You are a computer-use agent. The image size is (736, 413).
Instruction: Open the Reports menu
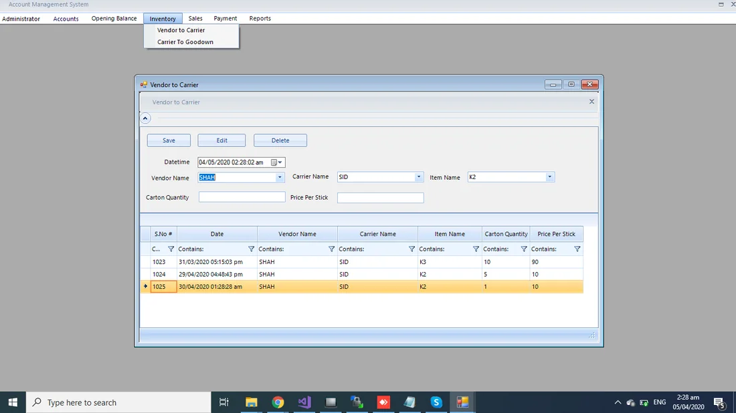point(260,18)
